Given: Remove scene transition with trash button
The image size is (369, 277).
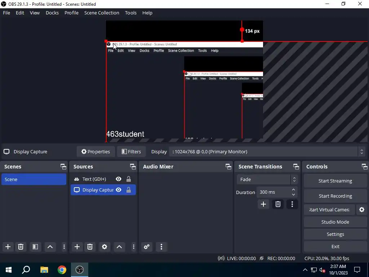Looking at the screenshot, I should pos(278,204).
